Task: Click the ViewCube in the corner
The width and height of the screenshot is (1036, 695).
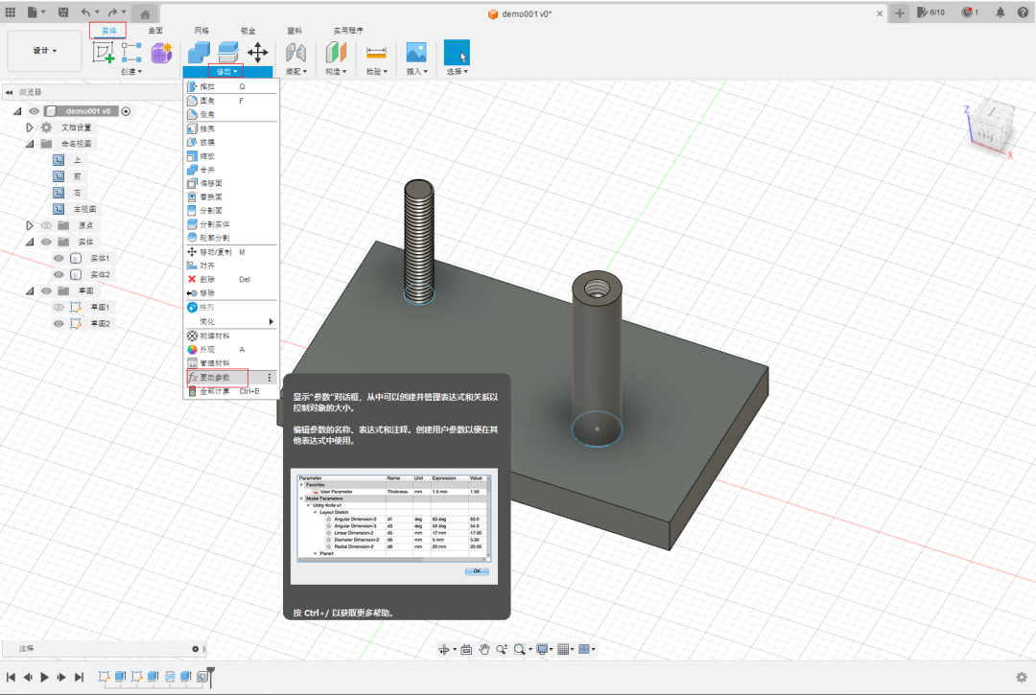Action: coord(989,126)
